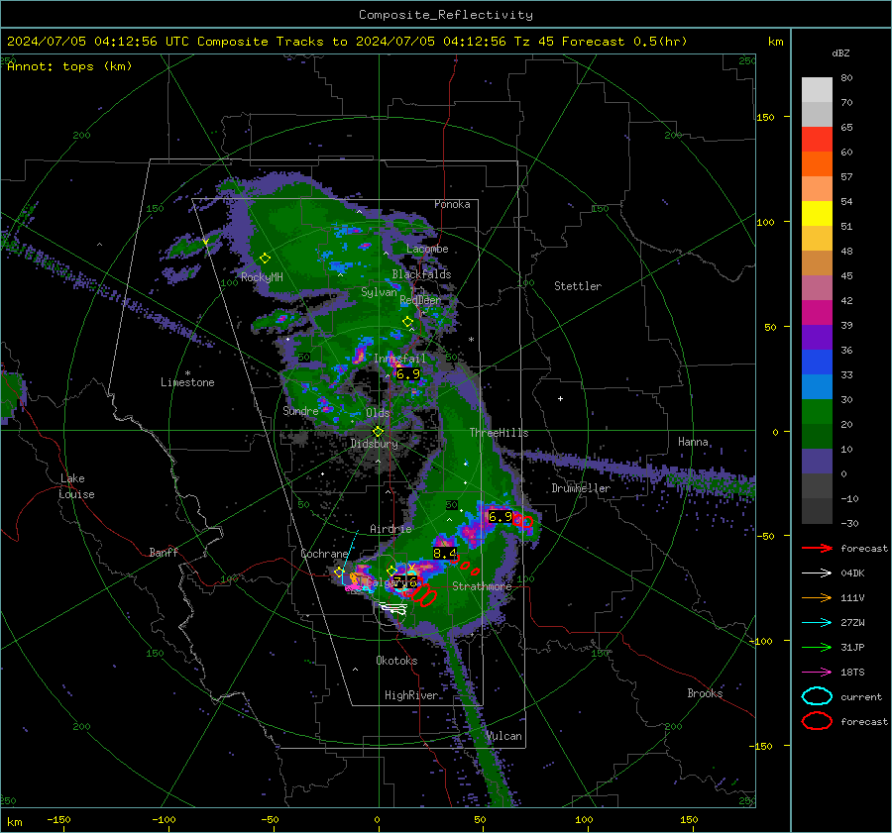
Task: Click the -150 tick on the bottom km axis
Action: pos(58,819)
